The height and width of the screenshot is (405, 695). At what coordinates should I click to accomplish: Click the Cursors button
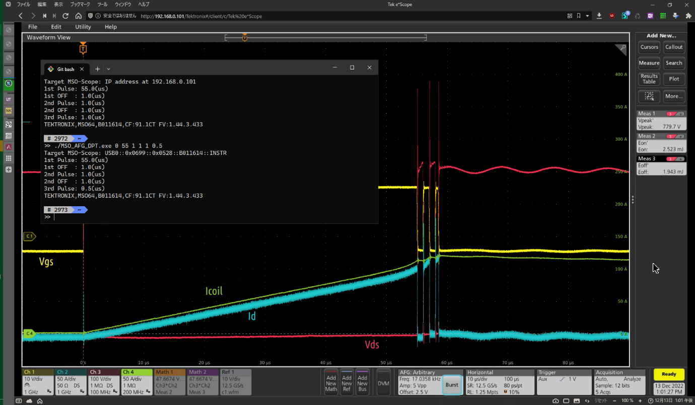click(649, 47)
